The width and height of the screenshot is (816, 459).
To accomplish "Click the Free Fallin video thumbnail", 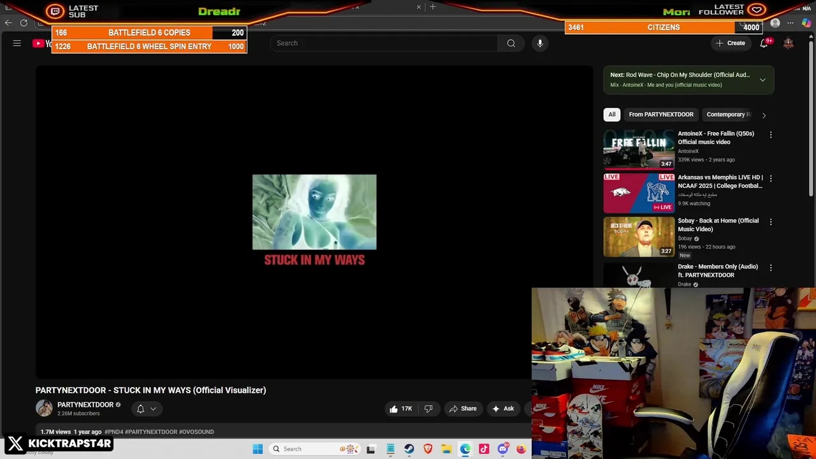I will 639,149.
